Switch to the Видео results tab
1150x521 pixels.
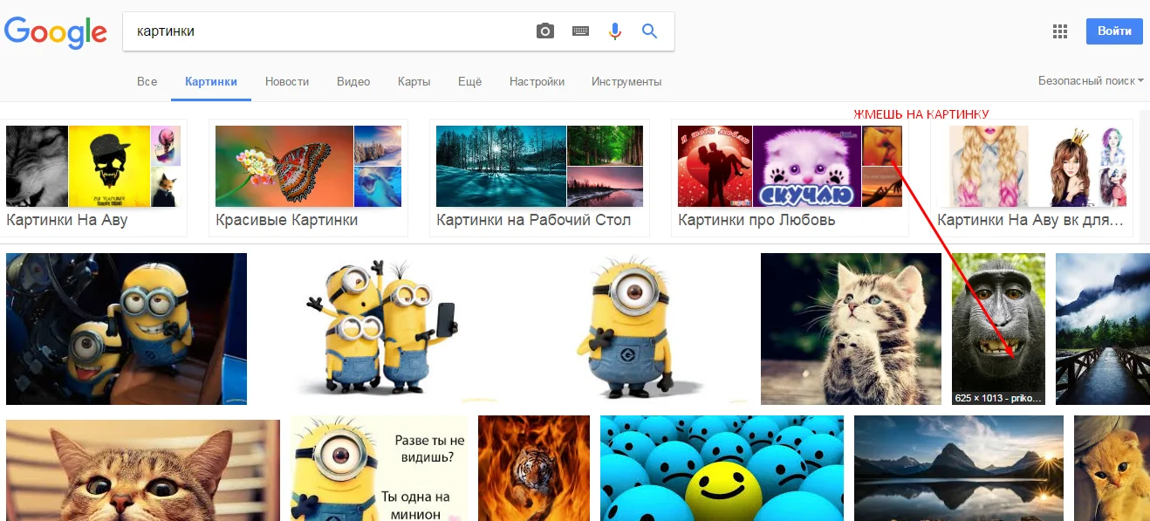click(353, 81)
